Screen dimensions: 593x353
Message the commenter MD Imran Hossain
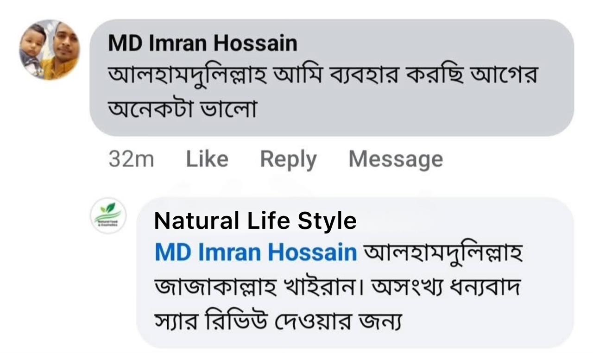point(395,159)
